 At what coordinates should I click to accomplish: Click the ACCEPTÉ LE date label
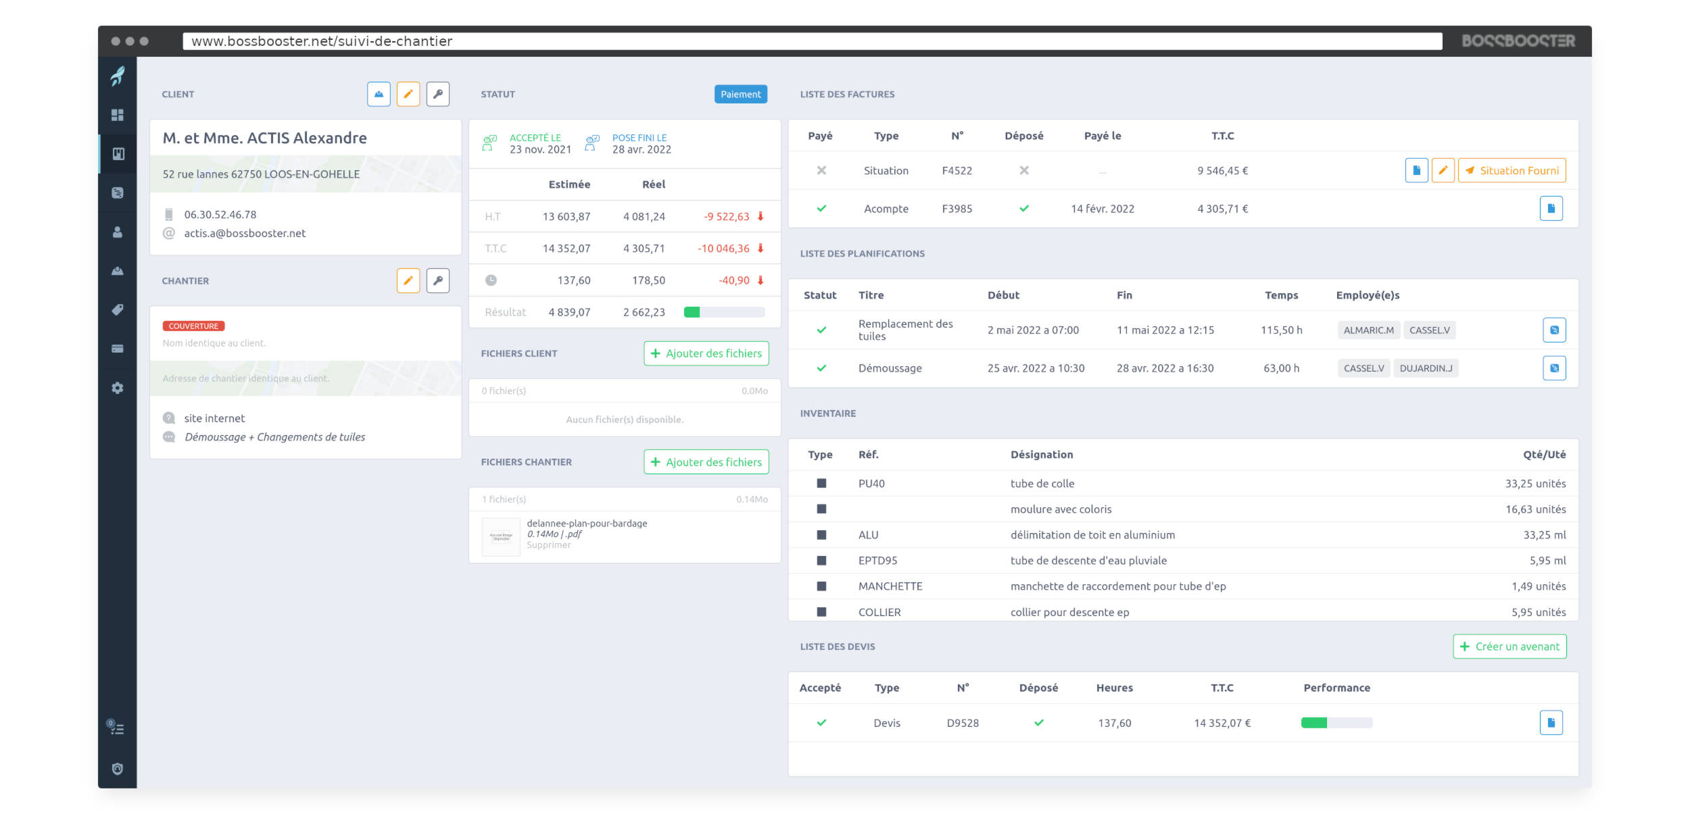click(535, 137)
